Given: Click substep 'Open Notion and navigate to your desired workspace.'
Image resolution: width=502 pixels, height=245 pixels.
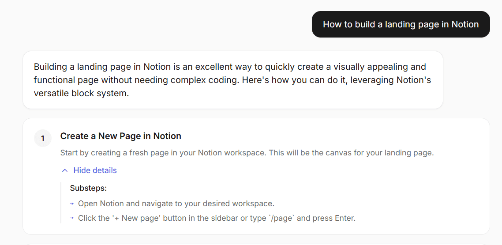Looking at the screenshot, I should pos(176,204).
